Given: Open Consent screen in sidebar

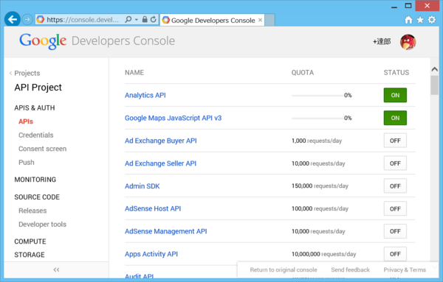Looking at the screenshot, I should [x=42, y=149].
